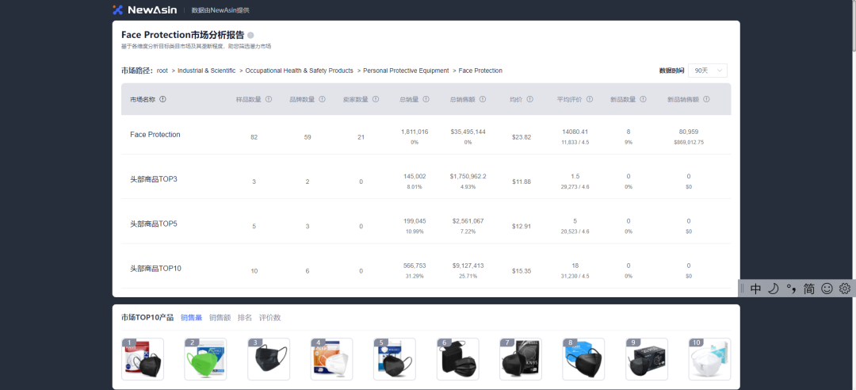Click the info icon beside the report title
This screenshot has height=390, width=856.
250,35
